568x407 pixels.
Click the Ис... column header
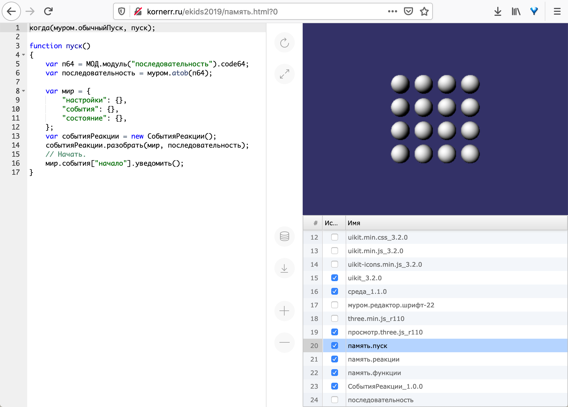click(x=331, y=223)
